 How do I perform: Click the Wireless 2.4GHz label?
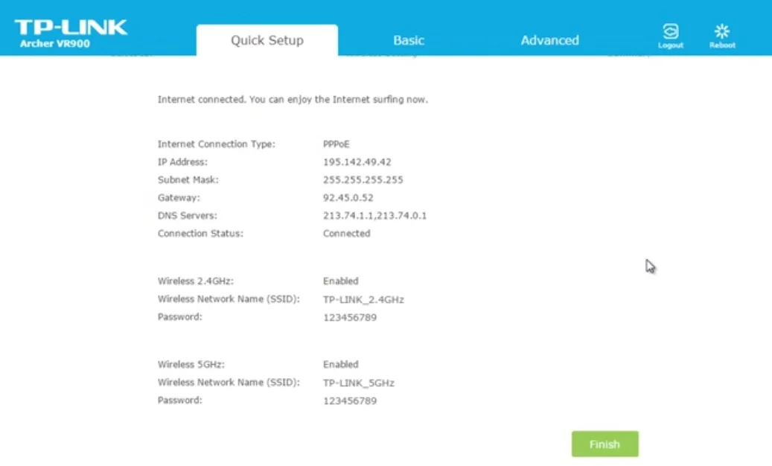point(196,281)
